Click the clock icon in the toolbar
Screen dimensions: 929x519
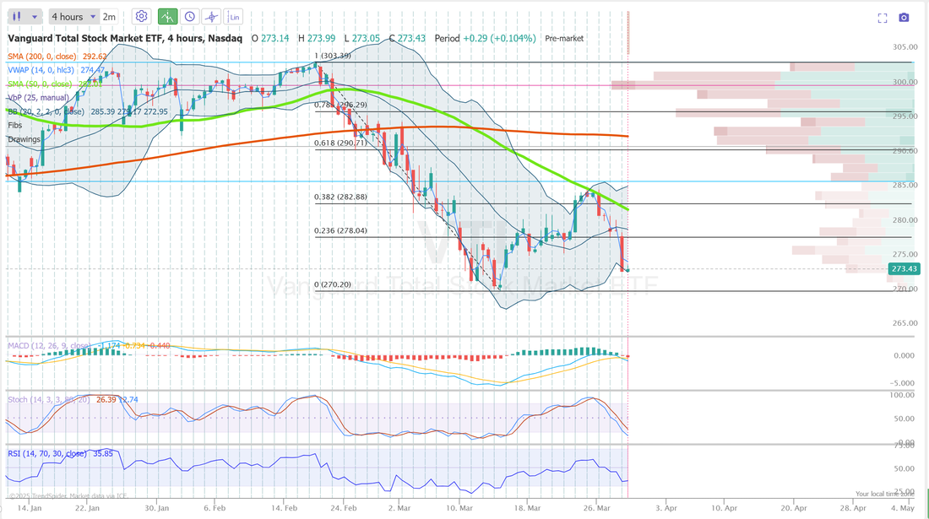[189, 17]
